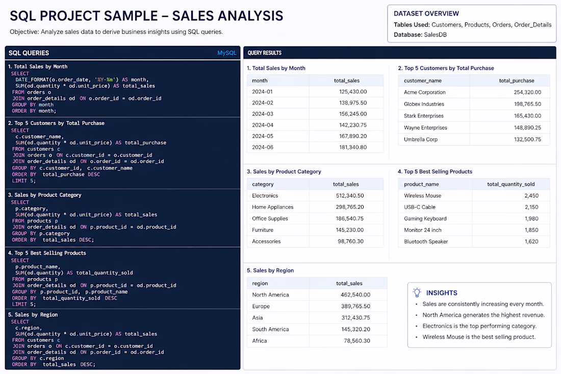Viewport: 561px width, 374px height.
Task: Select the 'c.customer_name,' code line
Action: coord(39,136)
